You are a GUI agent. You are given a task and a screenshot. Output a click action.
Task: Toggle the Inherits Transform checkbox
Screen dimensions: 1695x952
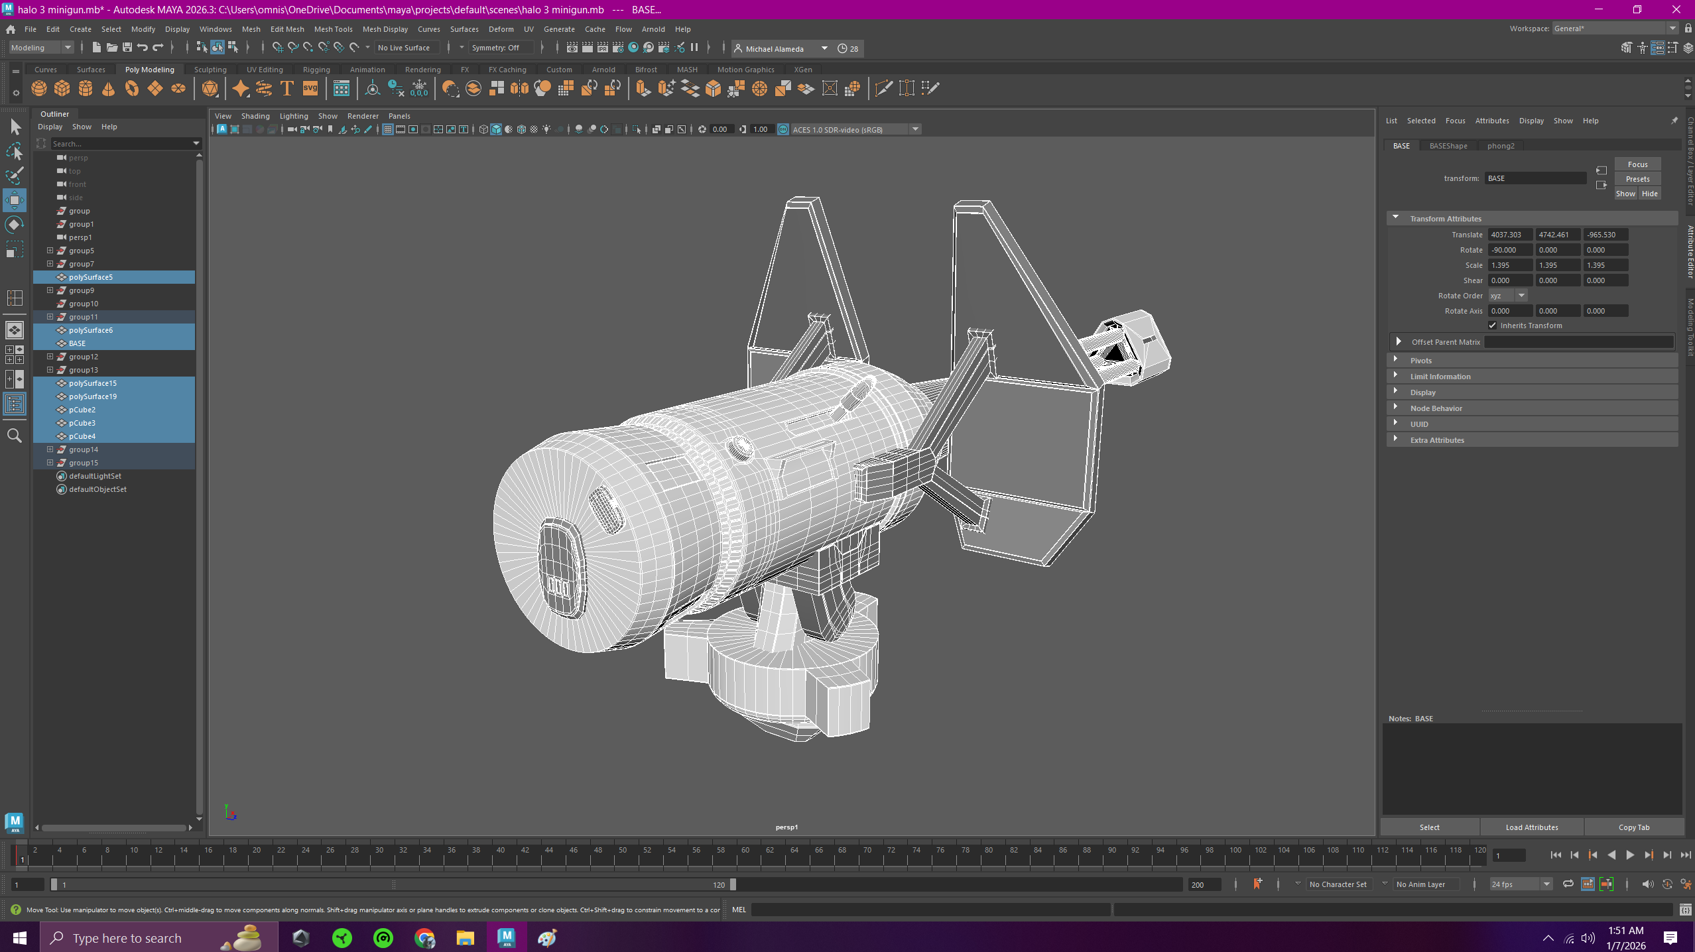click(x=1492, y=326)
